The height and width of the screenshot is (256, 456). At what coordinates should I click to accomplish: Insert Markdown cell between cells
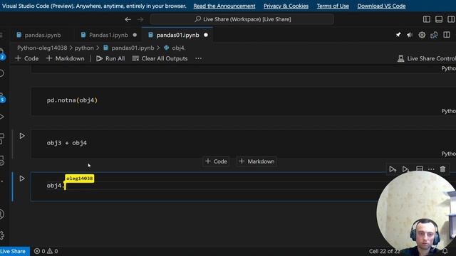(x=256, y=161)
